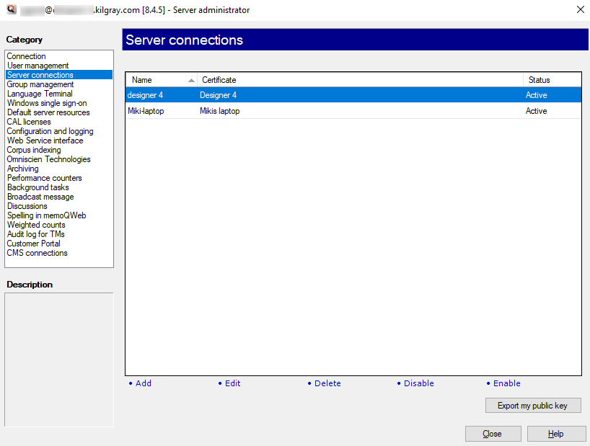Select the Connection category
The image size is (590, 446).
(x=26, y=55)
